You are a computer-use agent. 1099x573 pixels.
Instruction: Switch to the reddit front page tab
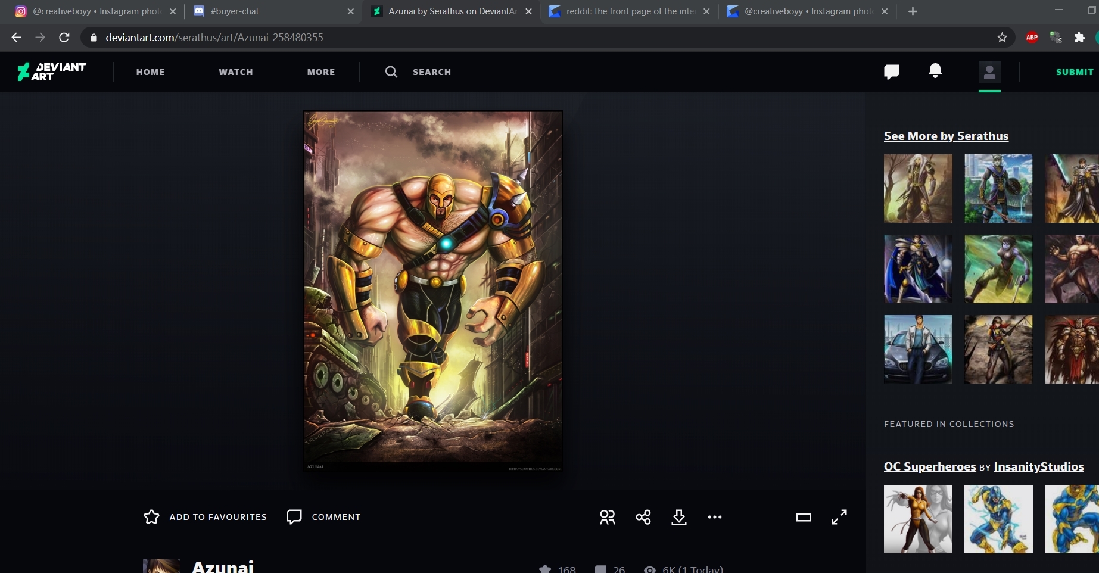point(628,11)
